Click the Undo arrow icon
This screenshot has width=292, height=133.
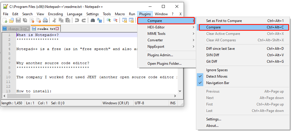[x=77, y=20]
